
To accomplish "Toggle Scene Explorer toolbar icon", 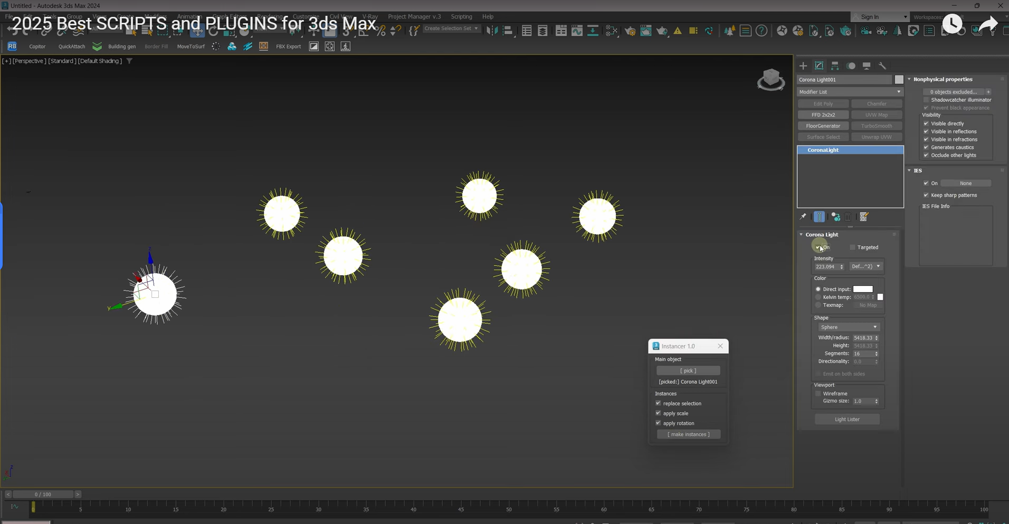I will coord(527,31).
